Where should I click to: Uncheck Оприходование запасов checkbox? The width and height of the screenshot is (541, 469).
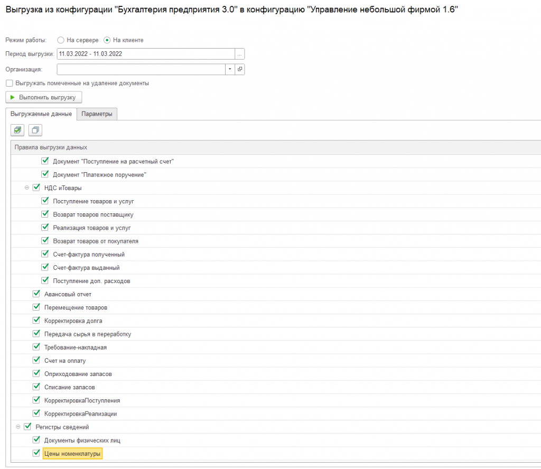click(36, 373)
